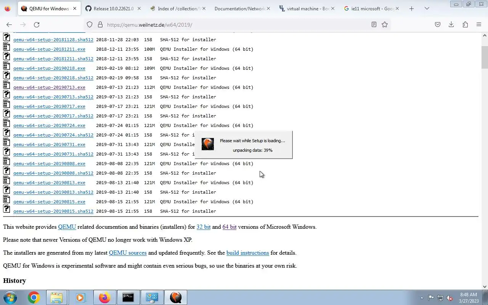
Task: Open qemu-w64-setup-20190717.sha512 link
Action: click(53, 116)
